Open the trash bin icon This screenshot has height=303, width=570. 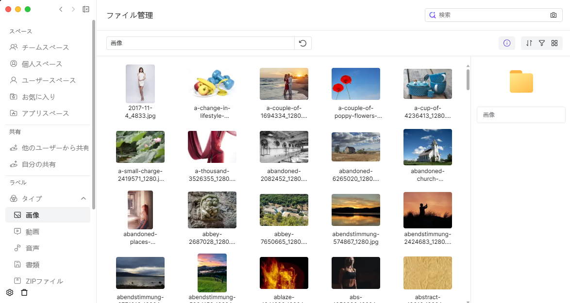pyautogui.click(x=24, y=292)
